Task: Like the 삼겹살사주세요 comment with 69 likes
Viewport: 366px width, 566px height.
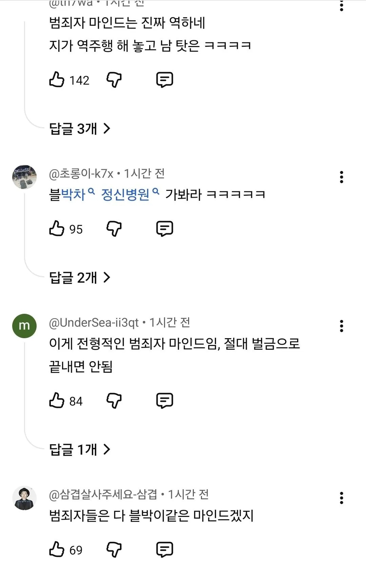Action: coord(57,549)
